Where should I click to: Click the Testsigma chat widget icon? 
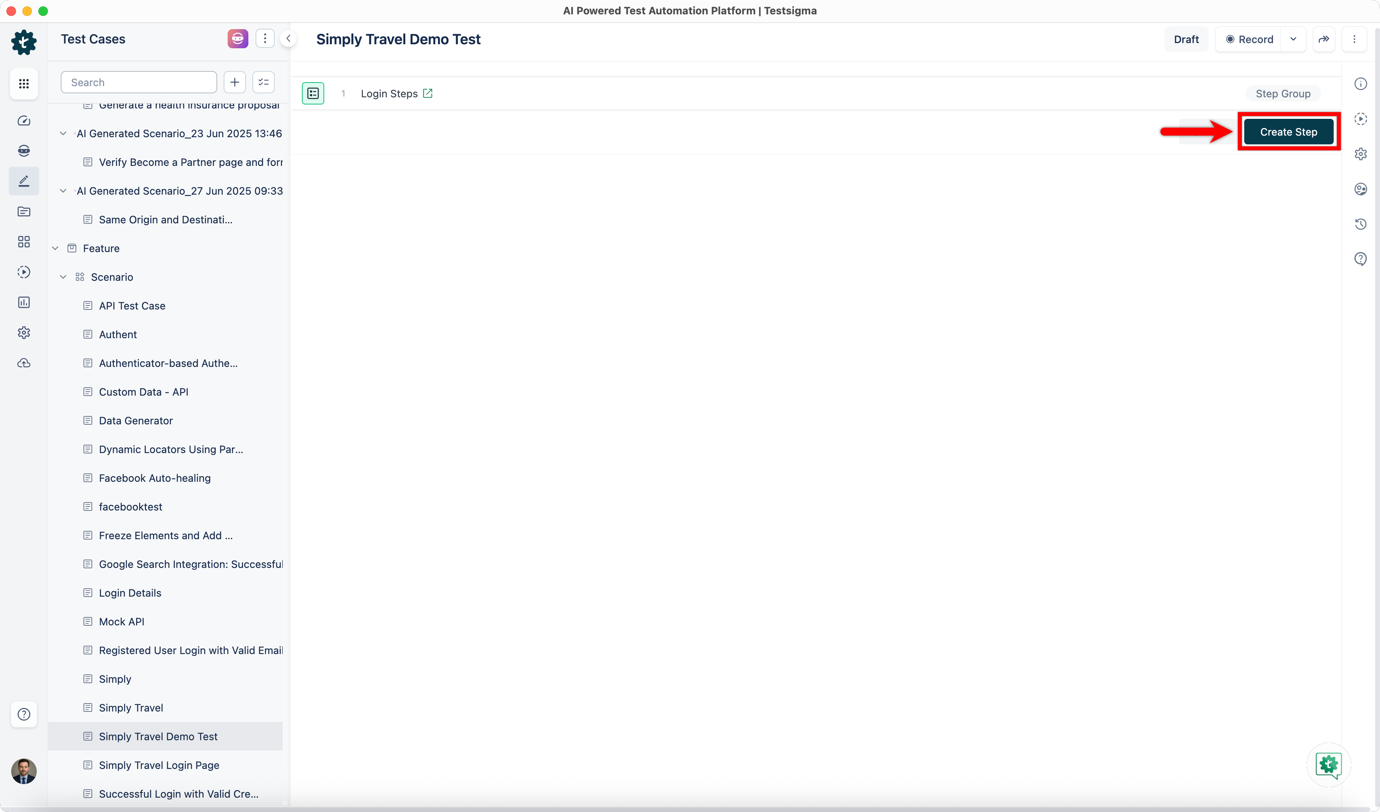(x=1328, y=765)
